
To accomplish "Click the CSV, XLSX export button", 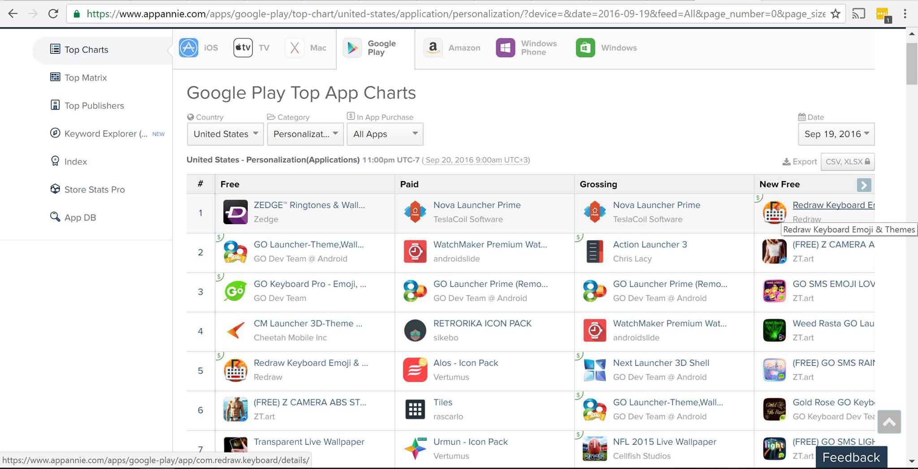I will tap(847, 162).
